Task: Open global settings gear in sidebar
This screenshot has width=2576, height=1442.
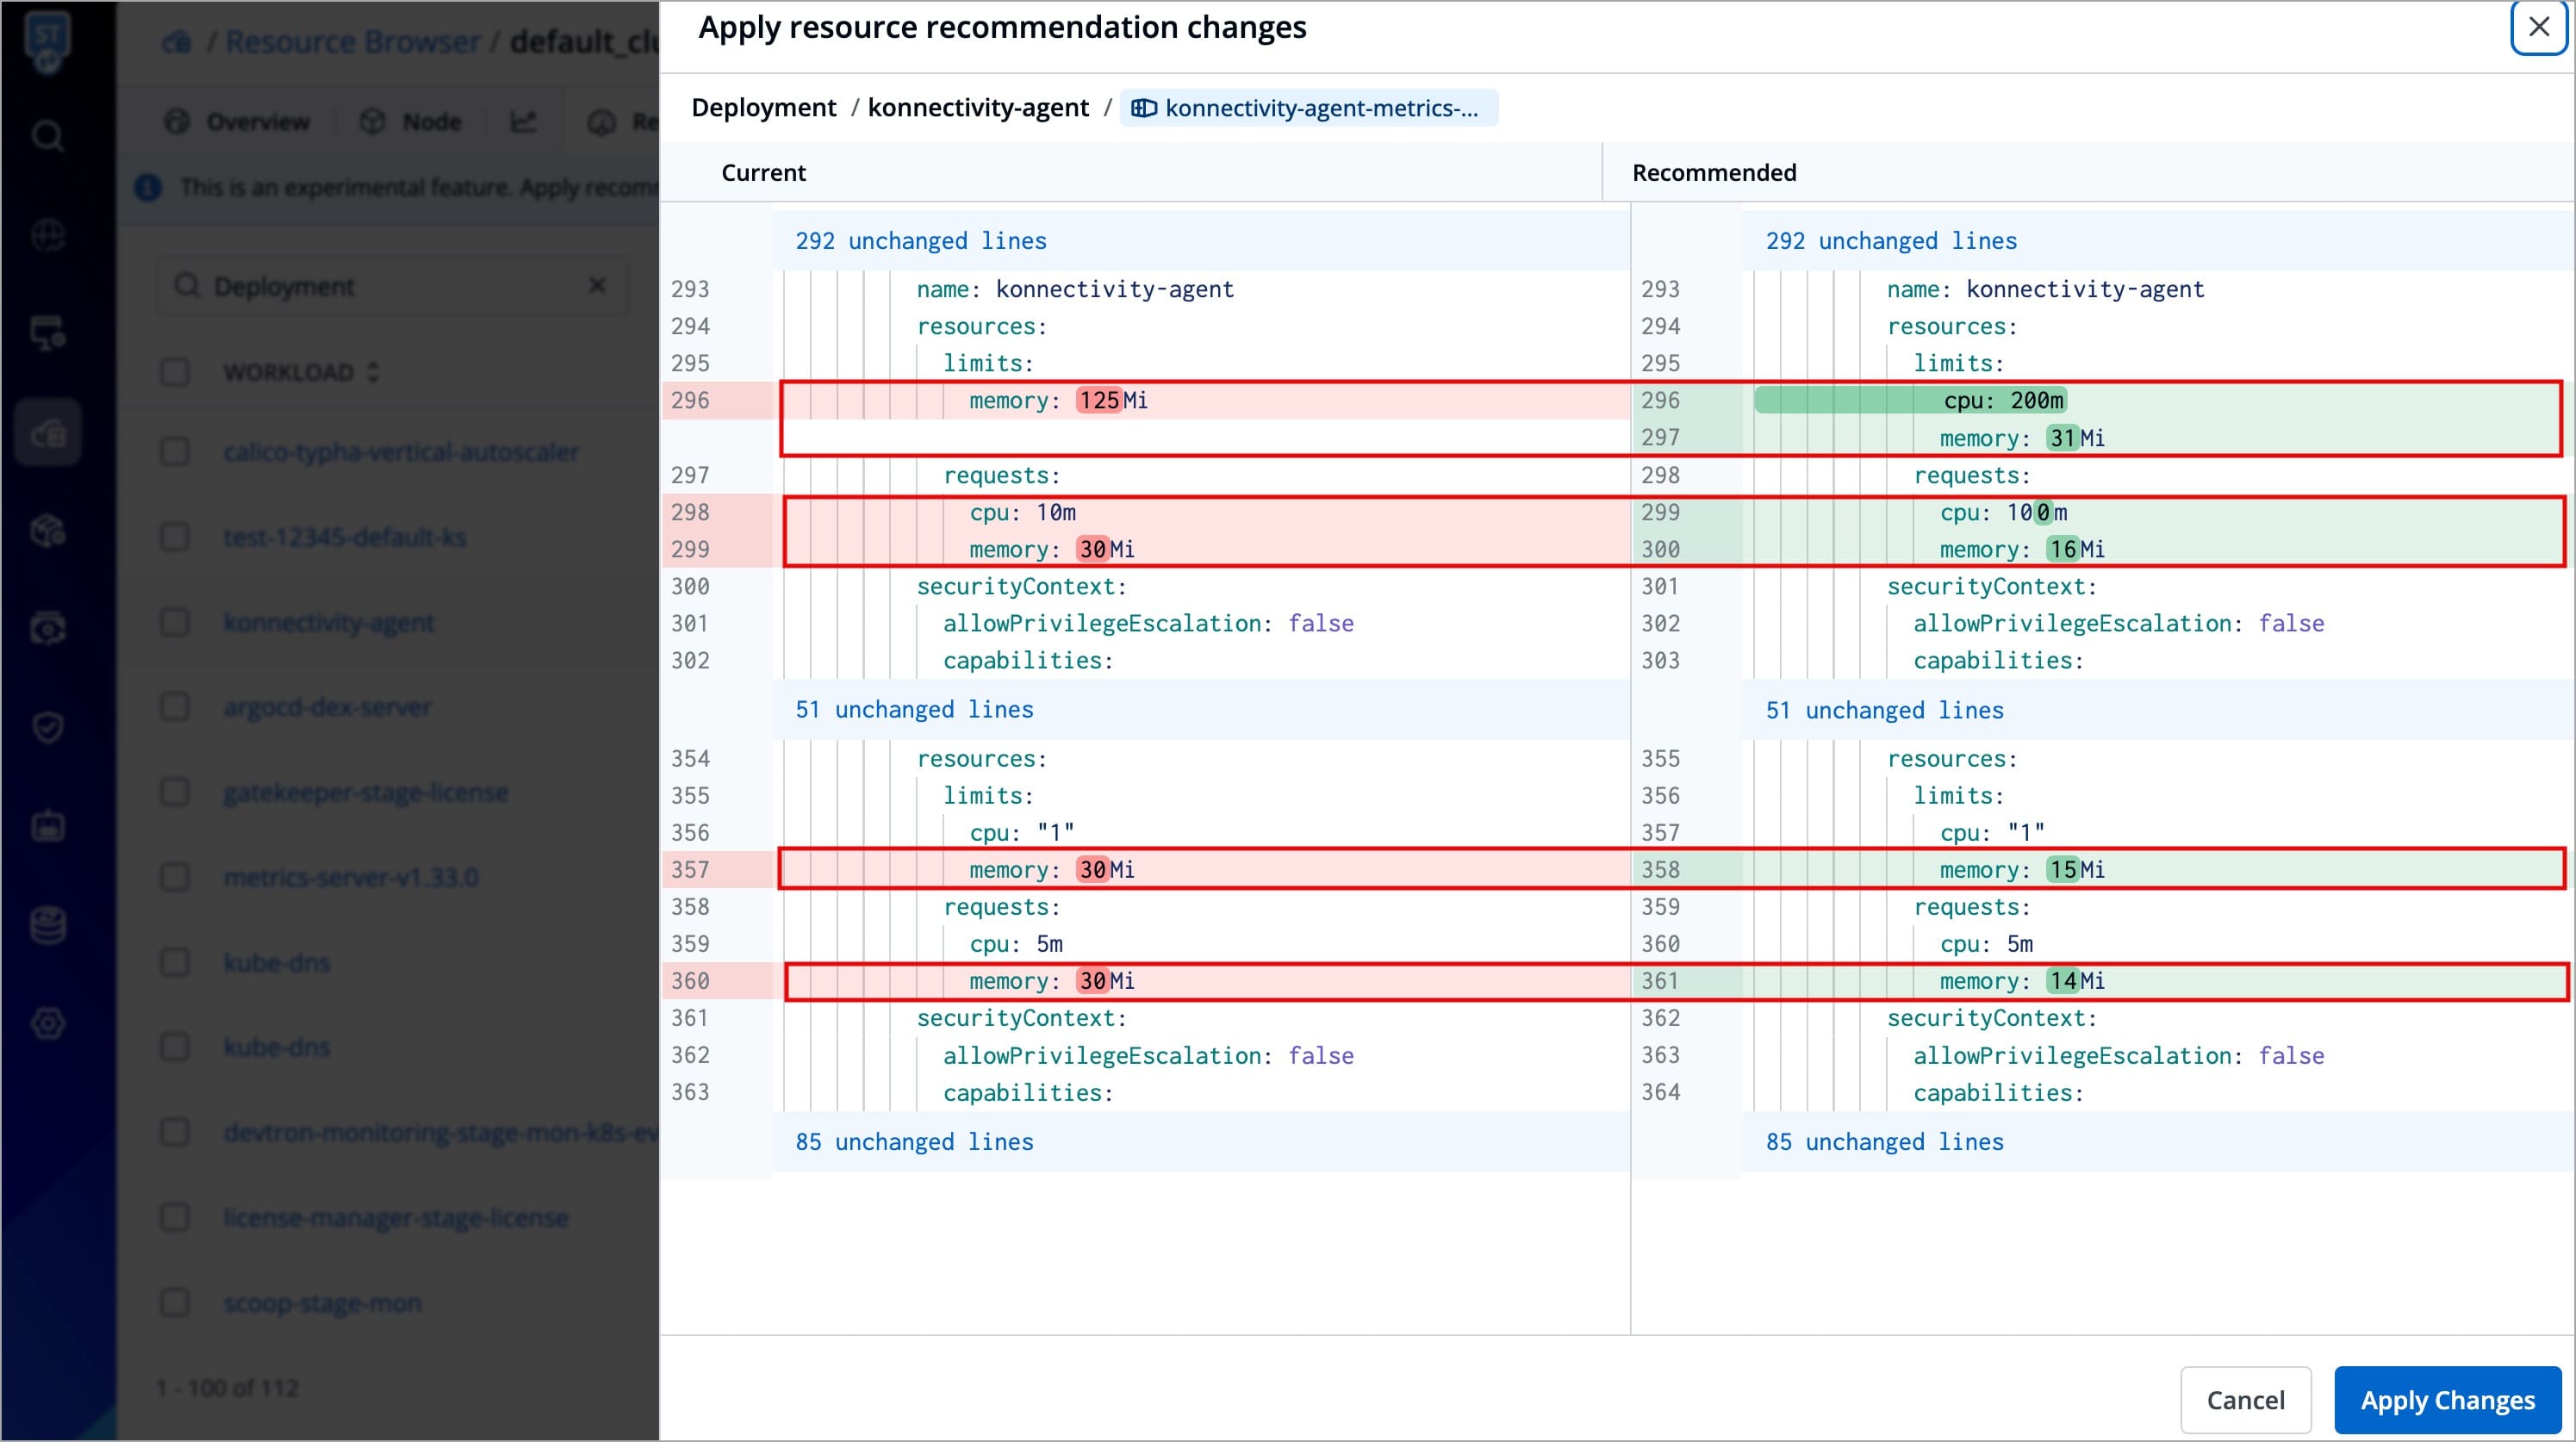Action: point(47,1023)
